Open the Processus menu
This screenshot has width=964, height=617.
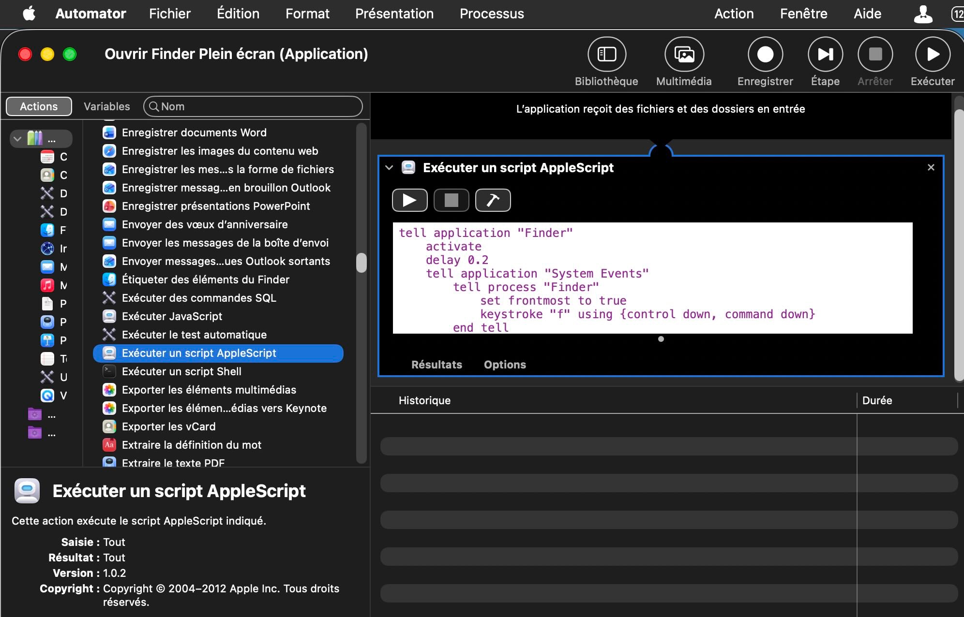click(492, 14)
